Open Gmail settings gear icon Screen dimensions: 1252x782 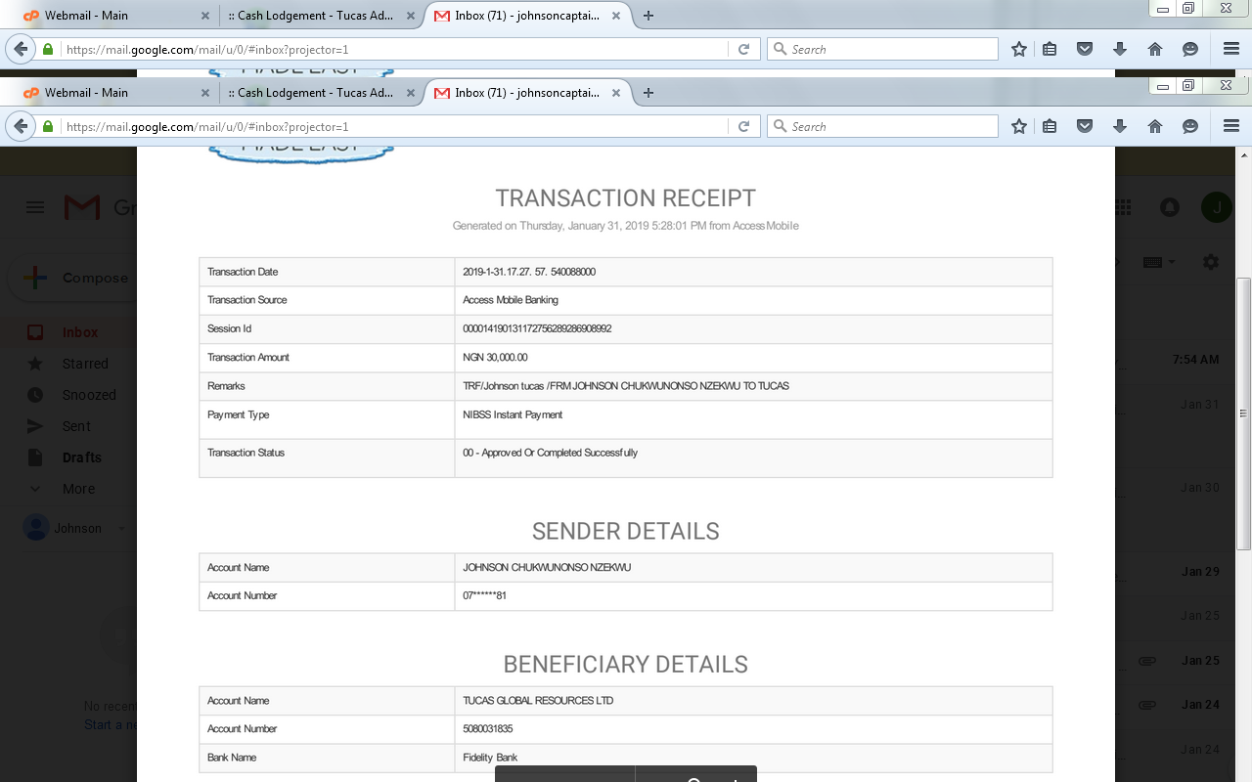coord(1211,262)
